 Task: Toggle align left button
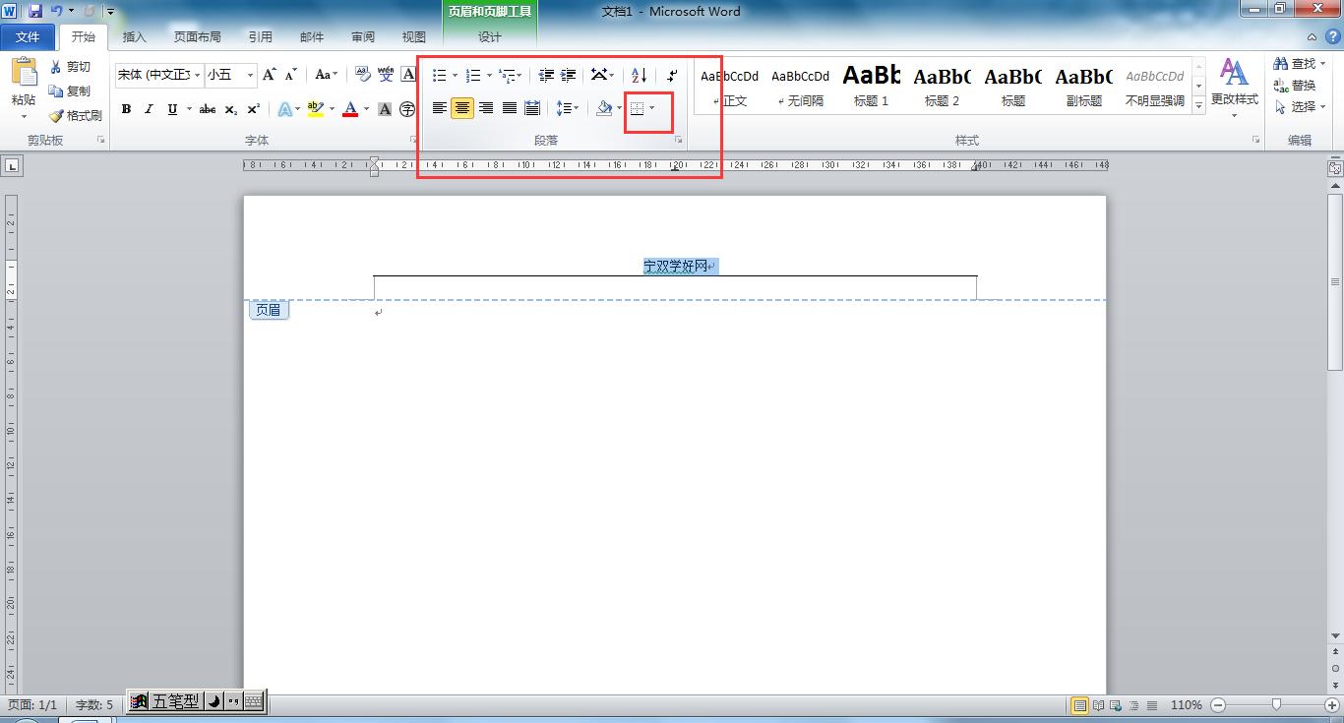click(x=440, y=108)
